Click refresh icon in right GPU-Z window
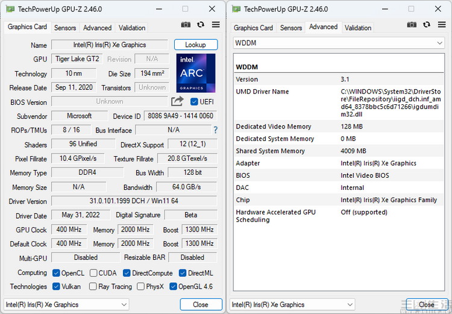452x314 pixels. click(427, 25)
